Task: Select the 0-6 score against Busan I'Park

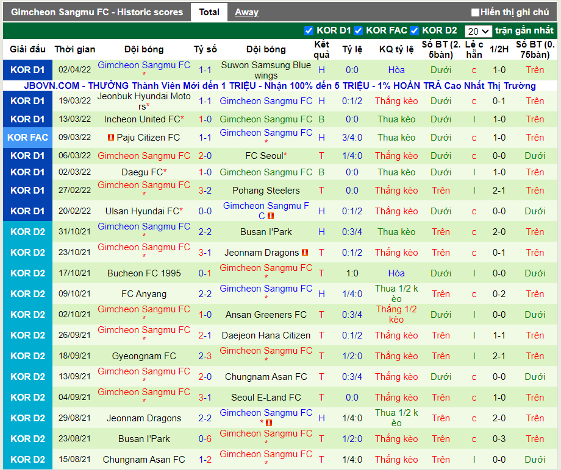Action: [x=205, y=439]
